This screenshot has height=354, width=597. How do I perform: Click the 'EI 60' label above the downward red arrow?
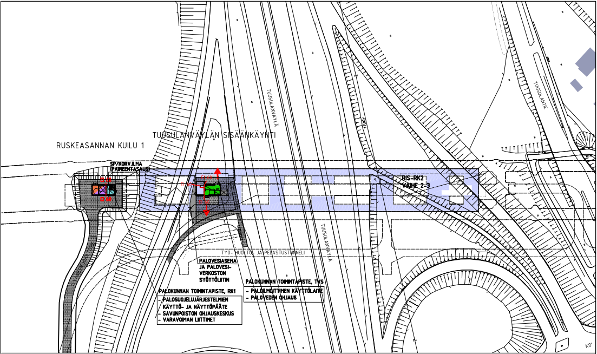pos(204,202)
